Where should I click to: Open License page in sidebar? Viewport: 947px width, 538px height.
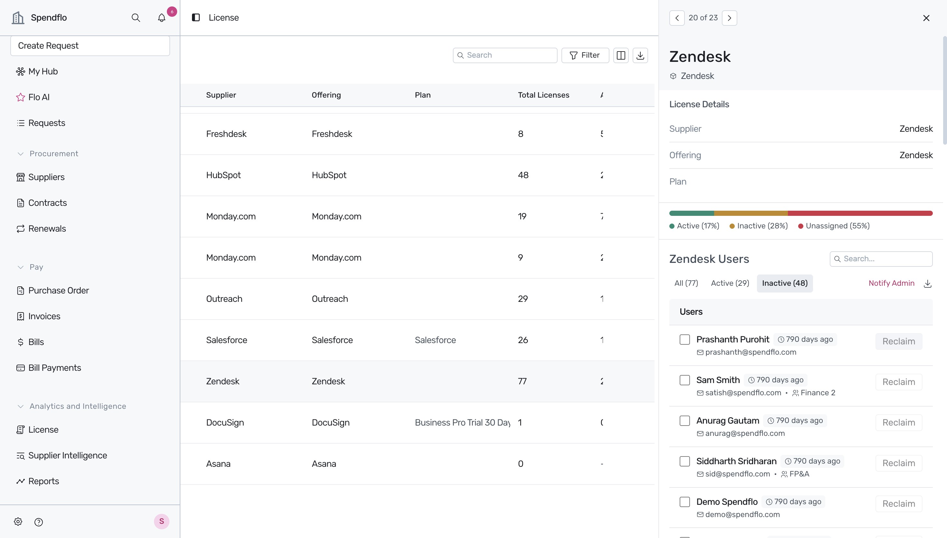tap(37, 430)
